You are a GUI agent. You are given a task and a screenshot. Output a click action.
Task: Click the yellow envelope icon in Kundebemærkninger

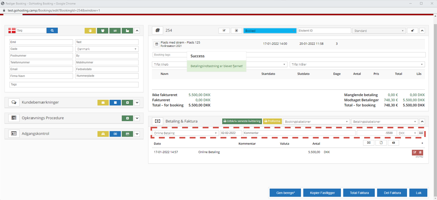[103, 102]
